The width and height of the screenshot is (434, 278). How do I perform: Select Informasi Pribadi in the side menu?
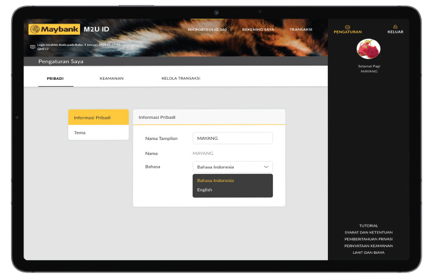98,118
